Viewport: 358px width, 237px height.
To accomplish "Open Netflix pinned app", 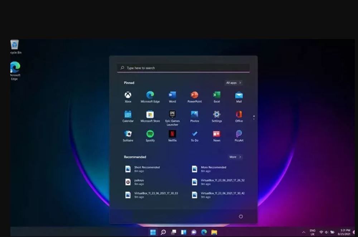I will pyautogui.click(x=172, y=136).
